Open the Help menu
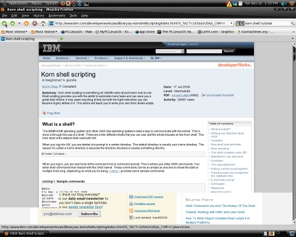 click(85, 15)
